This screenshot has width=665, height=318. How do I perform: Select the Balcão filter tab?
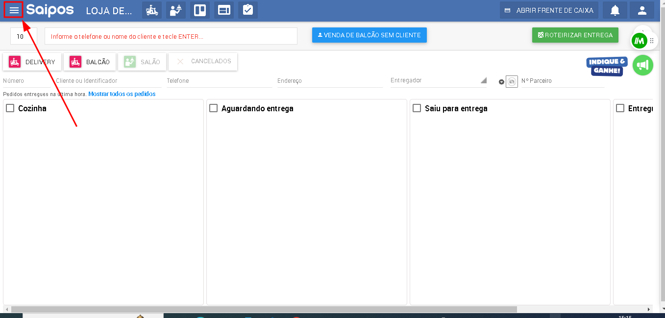tap(90, 62)
